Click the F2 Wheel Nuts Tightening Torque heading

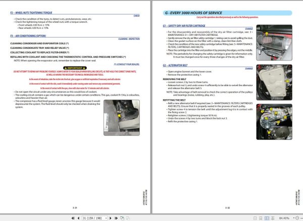click(31, 13)
